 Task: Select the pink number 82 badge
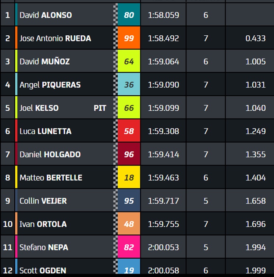click(x=129, y=247)
